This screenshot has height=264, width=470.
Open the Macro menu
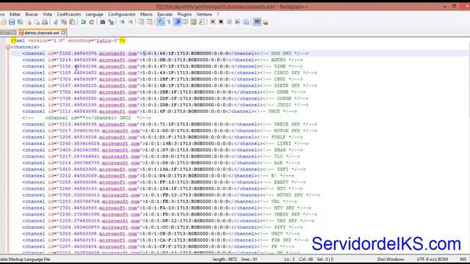click(146, 15)
